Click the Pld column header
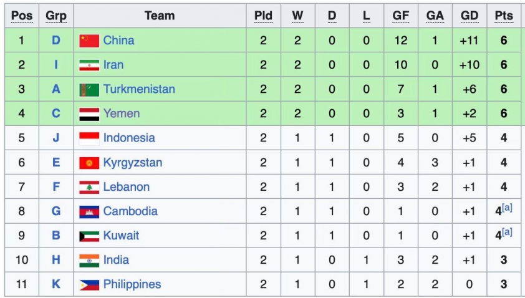 click(263, 16)
